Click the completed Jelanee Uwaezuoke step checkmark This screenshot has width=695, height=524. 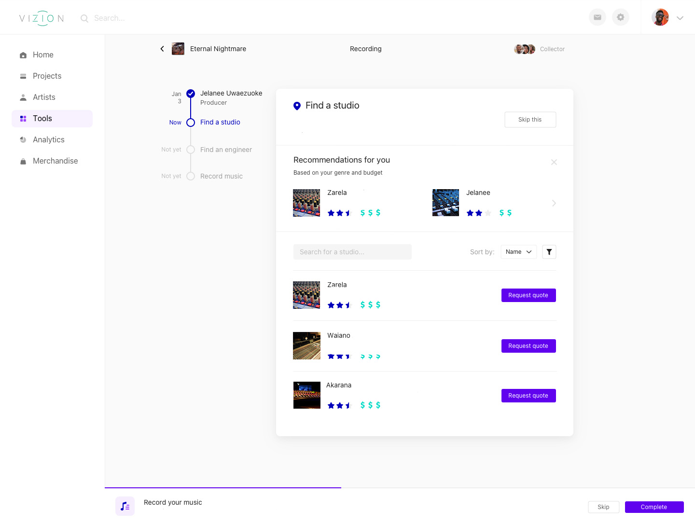[x=191, y=94]
